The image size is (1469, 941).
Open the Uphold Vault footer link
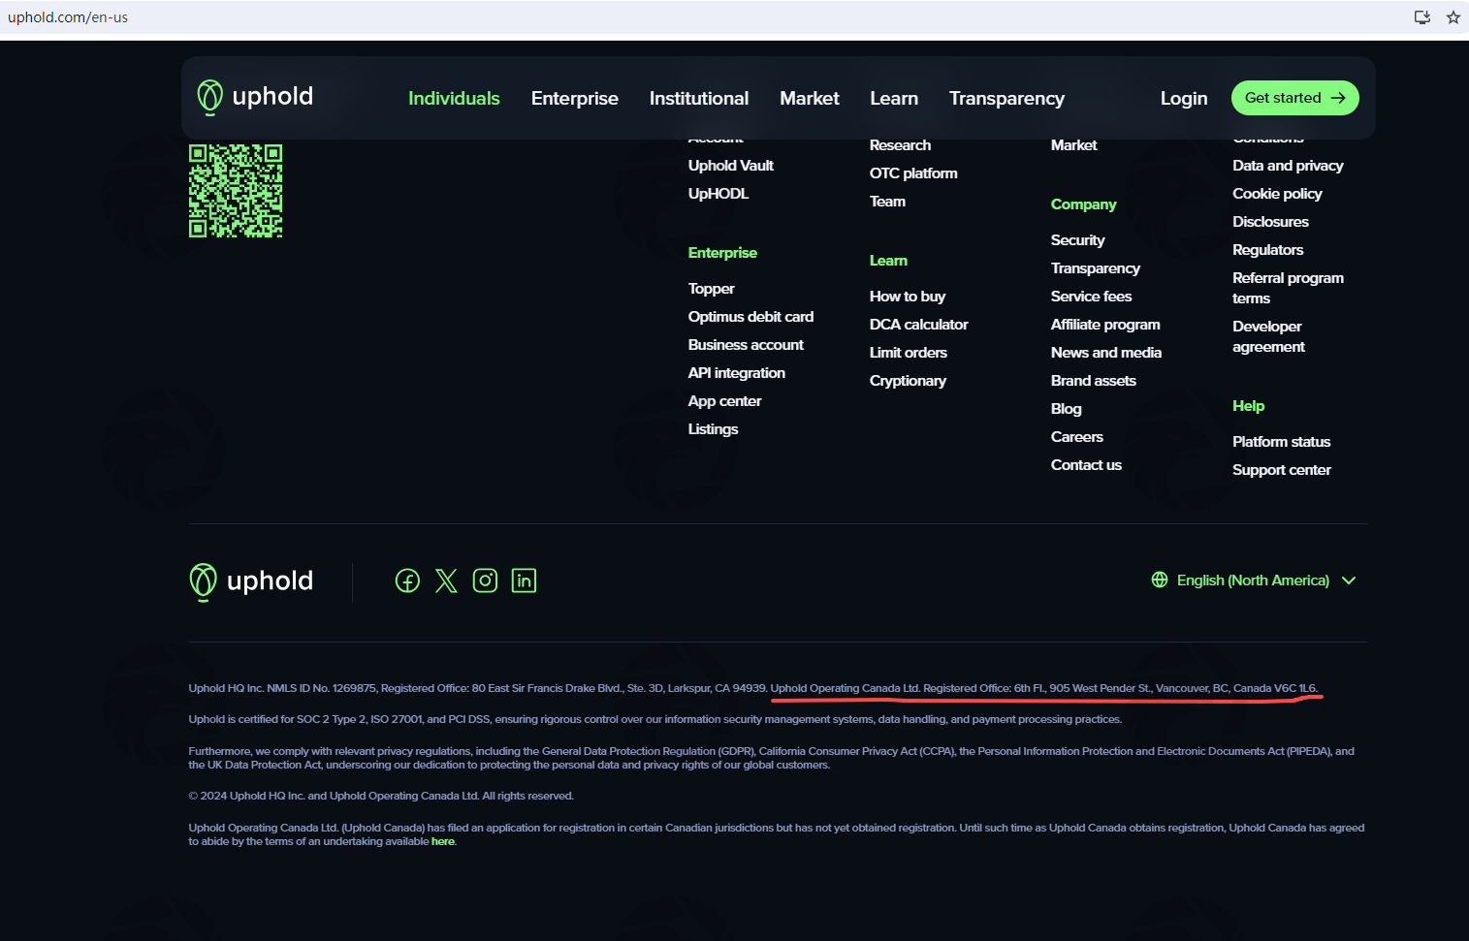click(731, 166)
